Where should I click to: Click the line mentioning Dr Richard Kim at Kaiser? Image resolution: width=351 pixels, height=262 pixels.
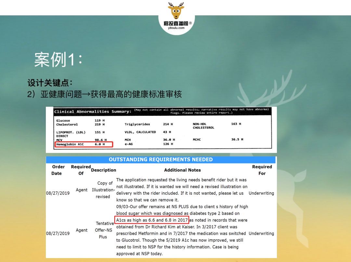[x=176, y=227]
